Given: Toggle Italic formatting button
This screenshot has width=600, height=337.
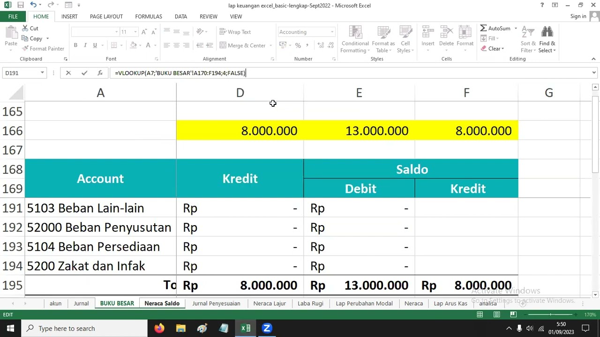Looking at the screenshot, I should 85,45.
